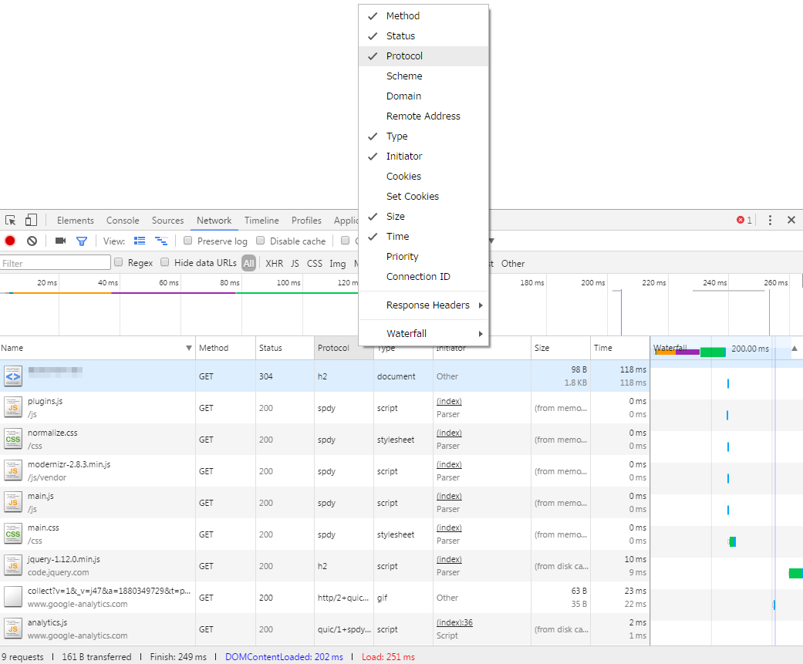This screenshot has height=664, width=803.
Task: Filter requests by Img
Action: click(338, 263)
